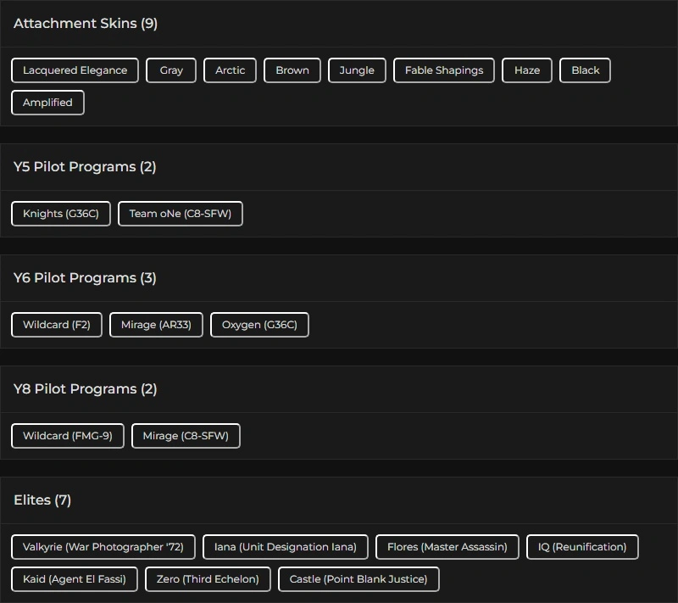This screenshot has height=603, width=678.
Task: Choose Flores (Master Assassin) elite
Action: pyautogui.click(x=447, y=547)
